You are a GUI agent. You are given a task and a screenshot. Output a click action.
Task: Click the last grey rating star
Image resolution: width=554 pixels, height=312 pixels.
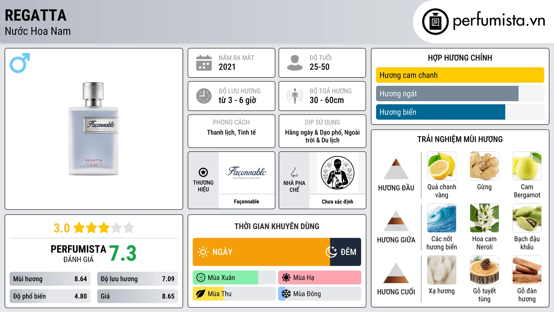tap(129, 228)
